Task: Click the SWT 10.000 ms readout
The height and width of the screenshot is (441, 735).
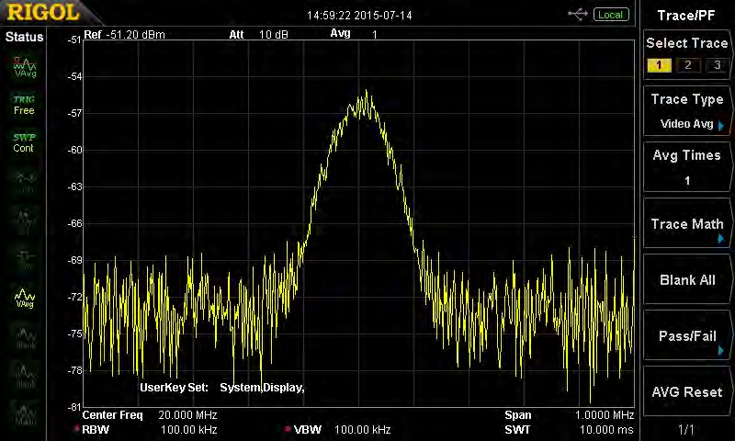Action: coord(569,429)
